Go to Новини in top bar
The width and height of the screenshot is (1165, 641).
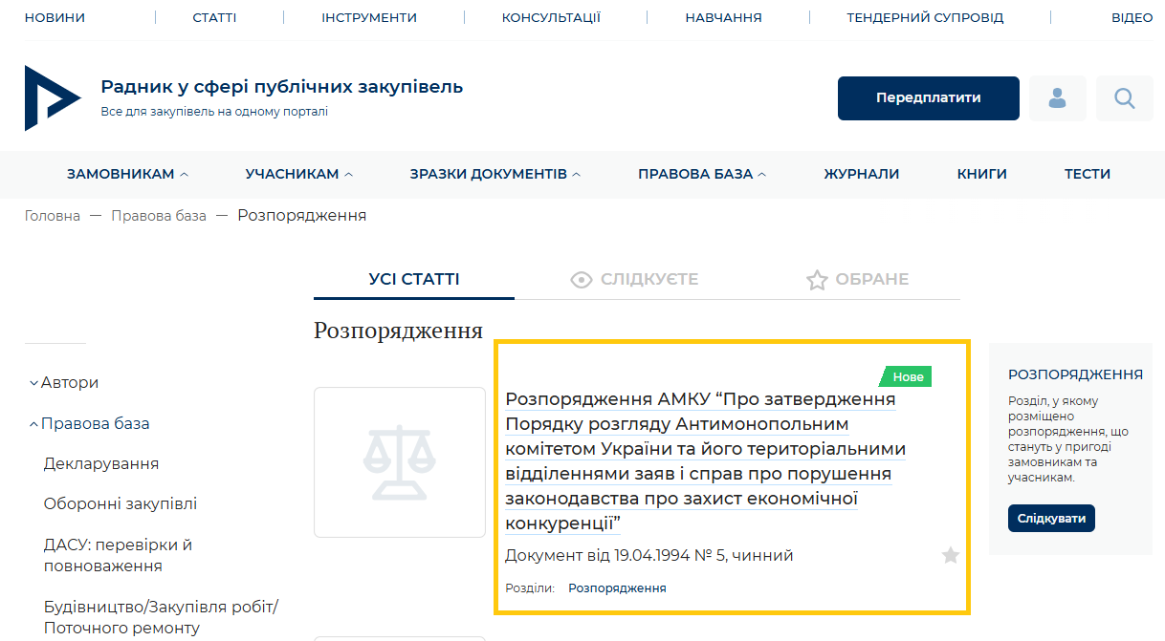pyautogui.click(x=55, y=17)
